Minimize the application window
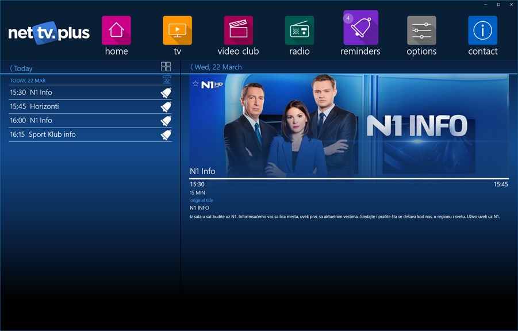Image resolution: width=518 pixels, height=331 pixels. click(486, 4)
